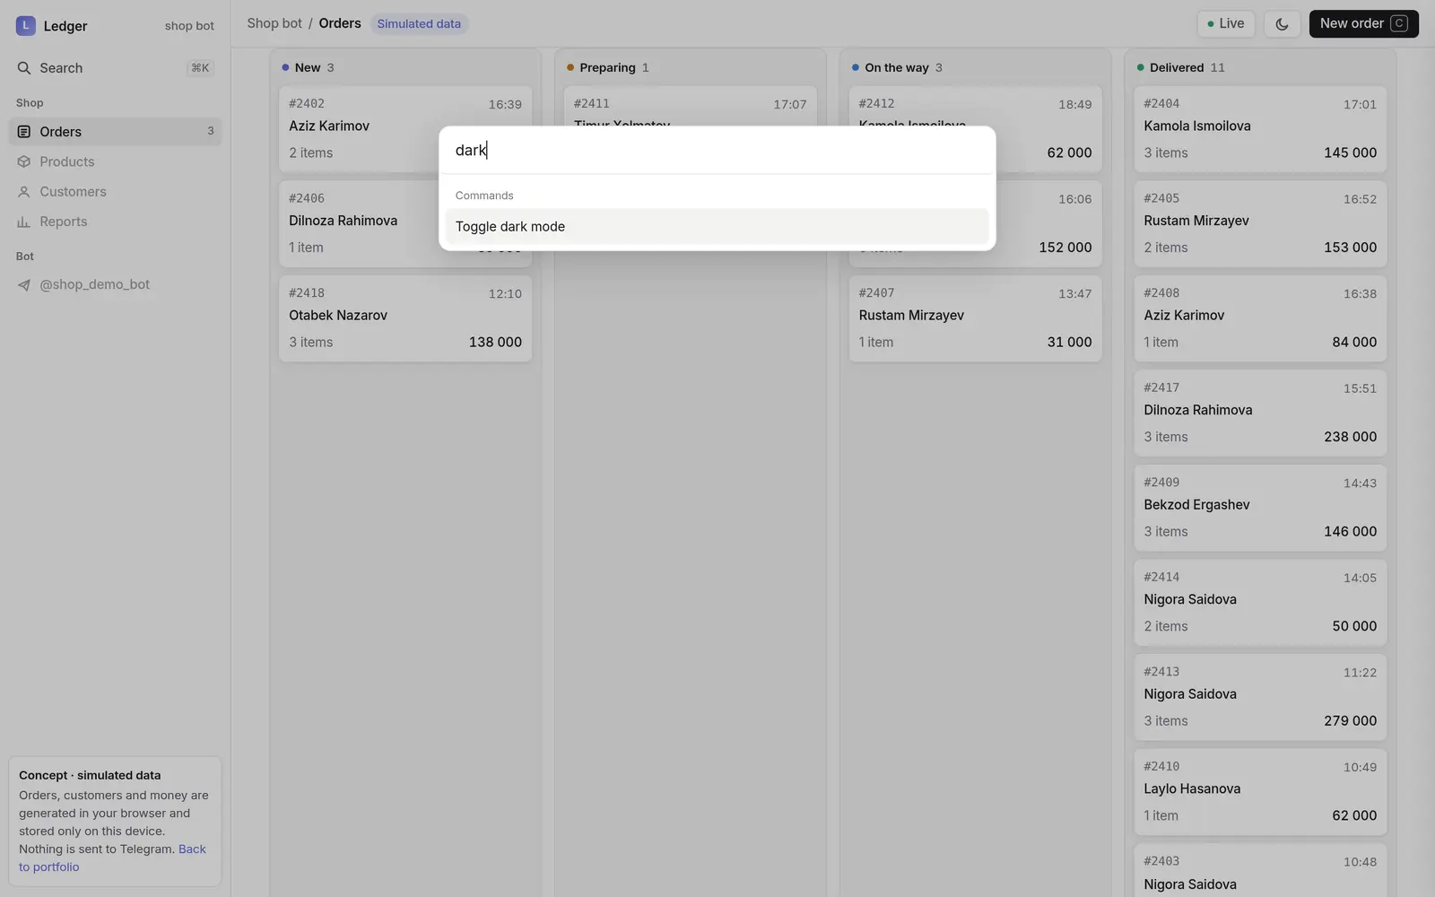Open the Reports section
Image resolution: width=1435 pixels, height=897 pixels.
115,222
